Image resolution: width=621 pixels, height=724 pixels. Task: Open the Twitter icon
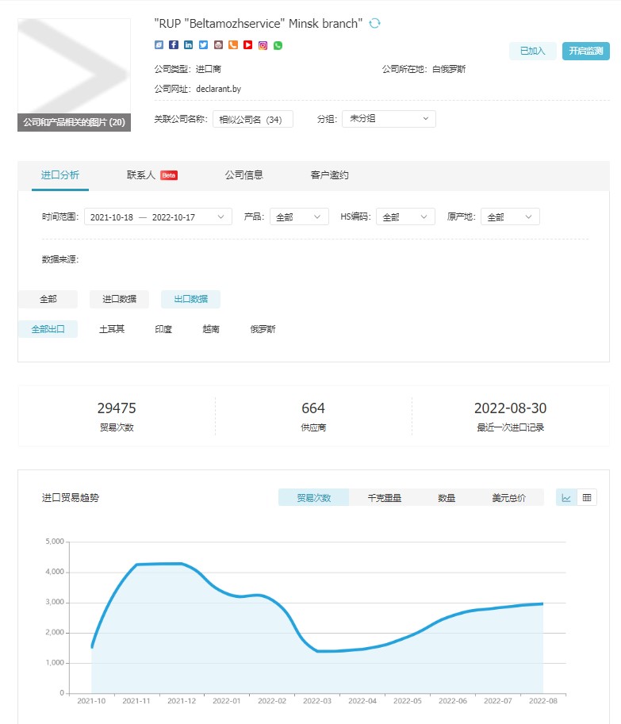coord(203,44)
